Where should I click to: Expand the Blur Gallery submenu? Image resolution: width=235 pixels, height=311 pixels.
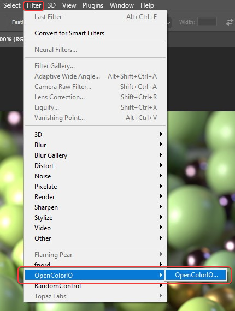(95, 155)
